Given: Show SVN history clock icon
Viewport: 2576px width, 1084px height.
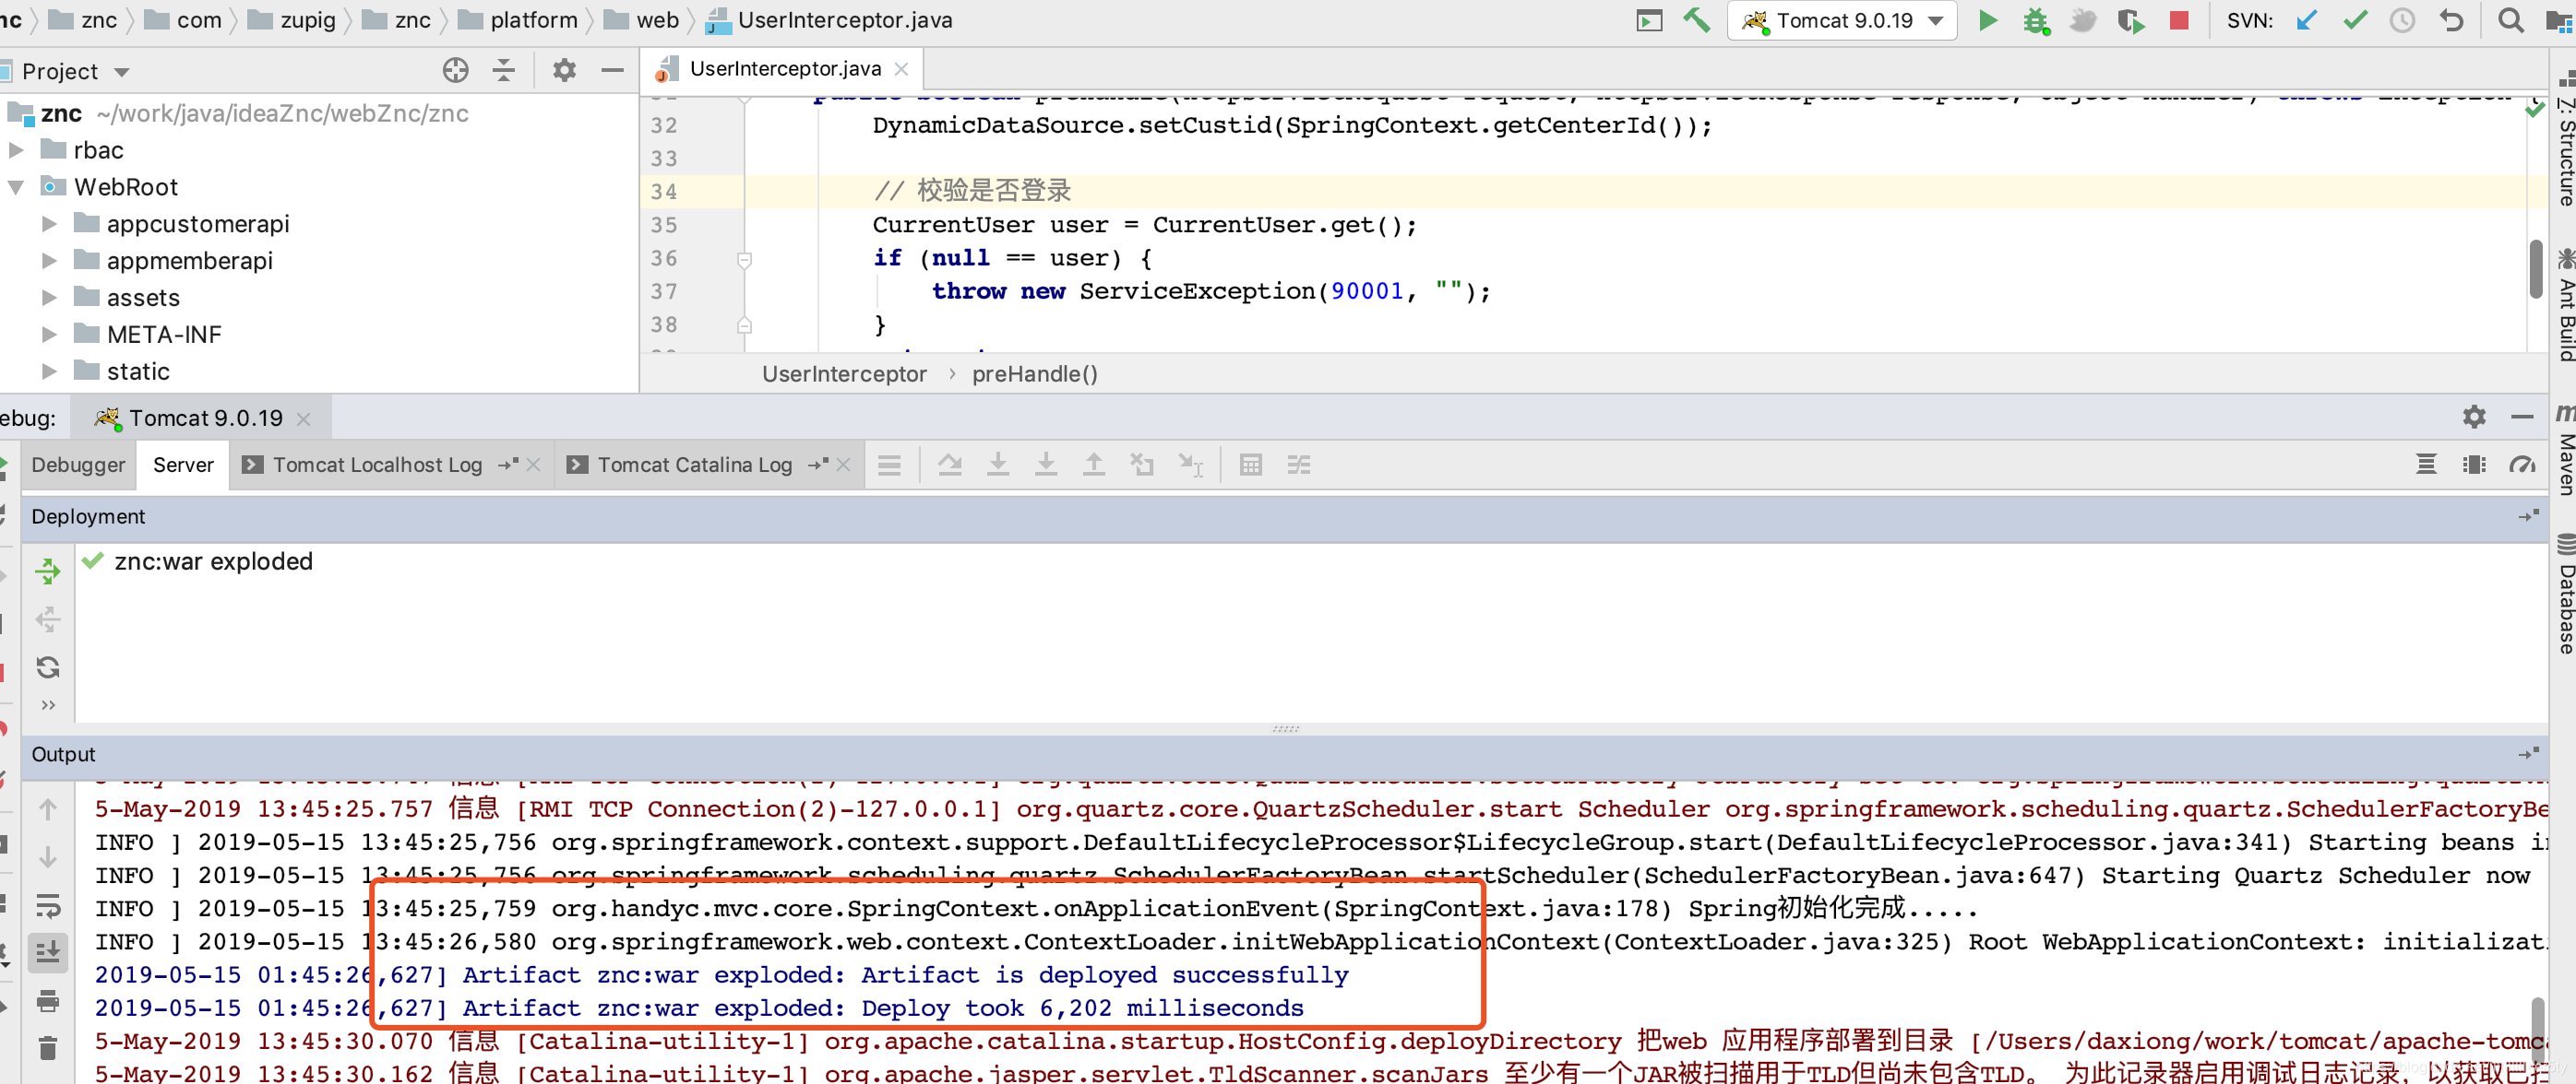Looking at the screenshot, I should pyautogui.click(x=2402, y=20).
